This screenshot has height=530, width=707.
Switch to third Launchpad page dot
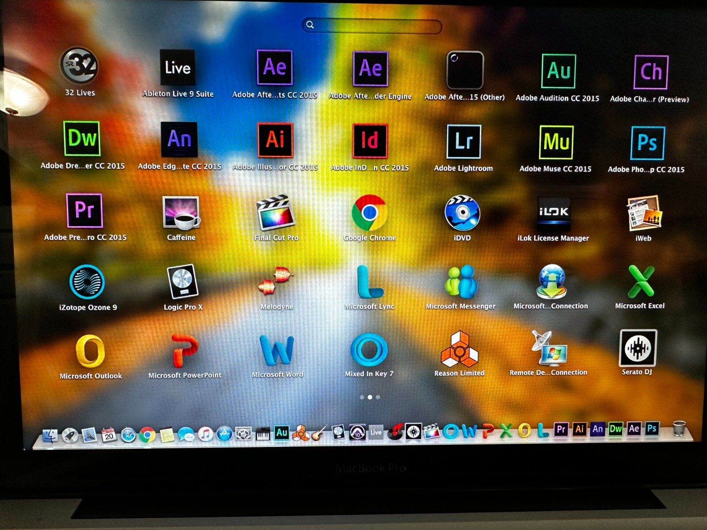tap(378, 397)
